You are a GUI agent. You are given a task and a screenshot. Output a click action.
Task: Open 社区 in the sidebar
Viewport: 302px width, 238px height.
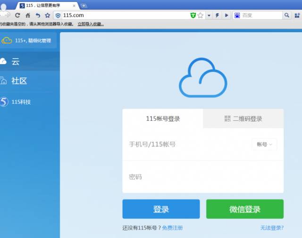coord(30,81)
